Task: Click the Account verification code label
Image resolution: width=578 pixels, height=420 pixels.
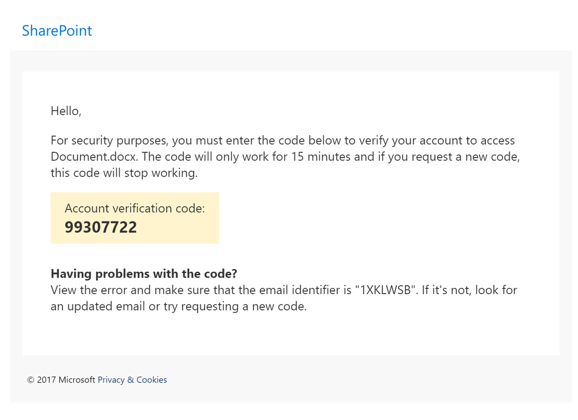Action: [x=135, y=208]
